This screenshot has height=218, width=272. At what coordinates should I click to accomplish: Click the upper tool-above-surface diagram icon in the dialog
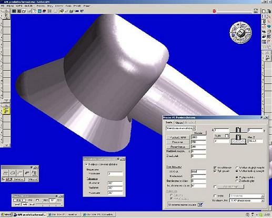(x=238, y=130)
